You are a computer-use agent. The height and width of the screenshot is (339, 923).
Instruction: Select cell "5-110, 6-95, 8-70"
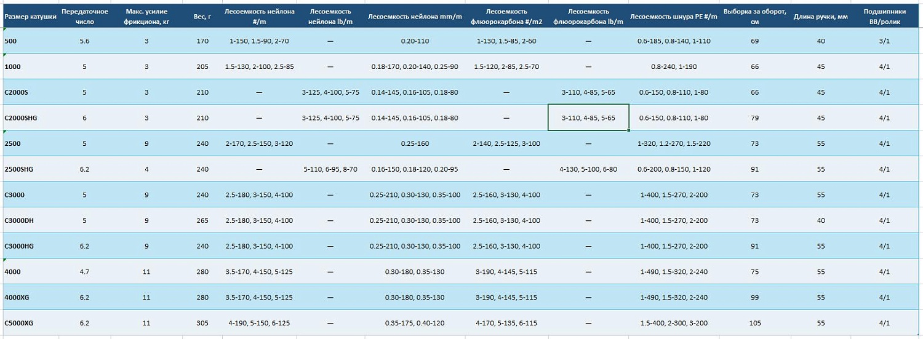tap(330, 169)
